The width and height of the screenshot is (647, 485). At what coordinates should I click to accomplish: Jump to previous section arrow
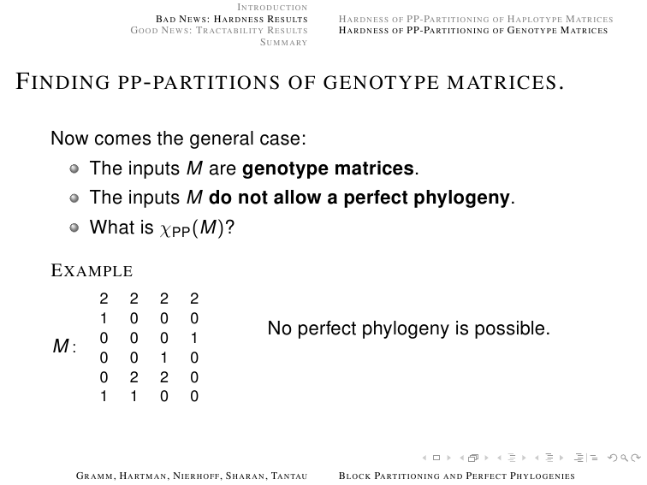537,458
